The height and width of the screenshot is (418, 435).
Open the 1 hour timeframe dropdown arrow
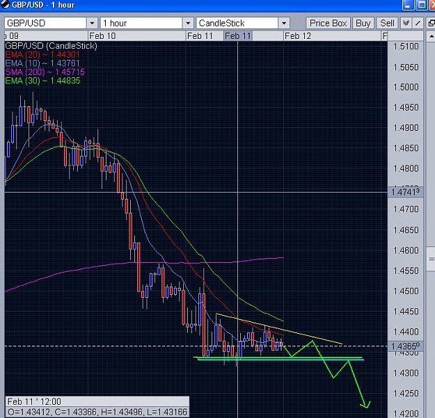(x=188, y=23)
